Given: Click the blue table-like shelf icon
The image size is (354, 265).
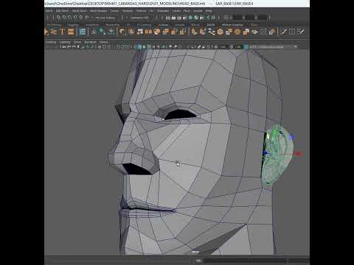Looking at the screenshot, I should click(83, 32).
